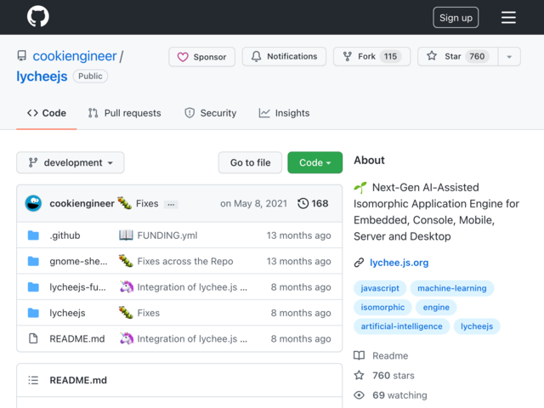Open the FUNDING.yml commit message
Screen dimensions: 544x408
tap(167, 235)
